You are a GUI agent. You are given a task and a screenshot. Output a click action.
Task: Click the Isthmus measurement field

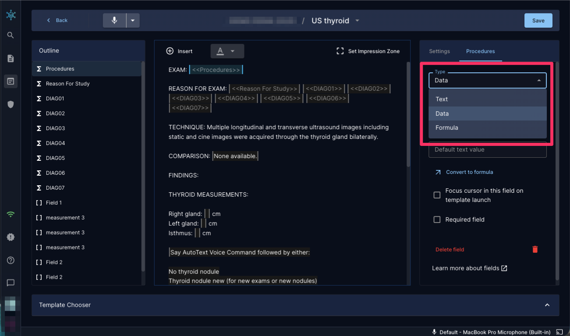198,233
